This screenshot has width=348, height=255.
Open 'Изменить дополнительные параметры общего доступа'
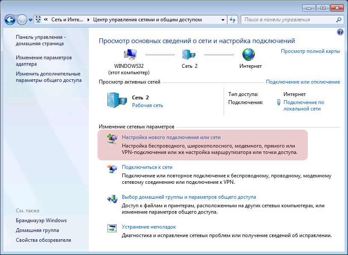pyautogui.click(x=49, y=77)
